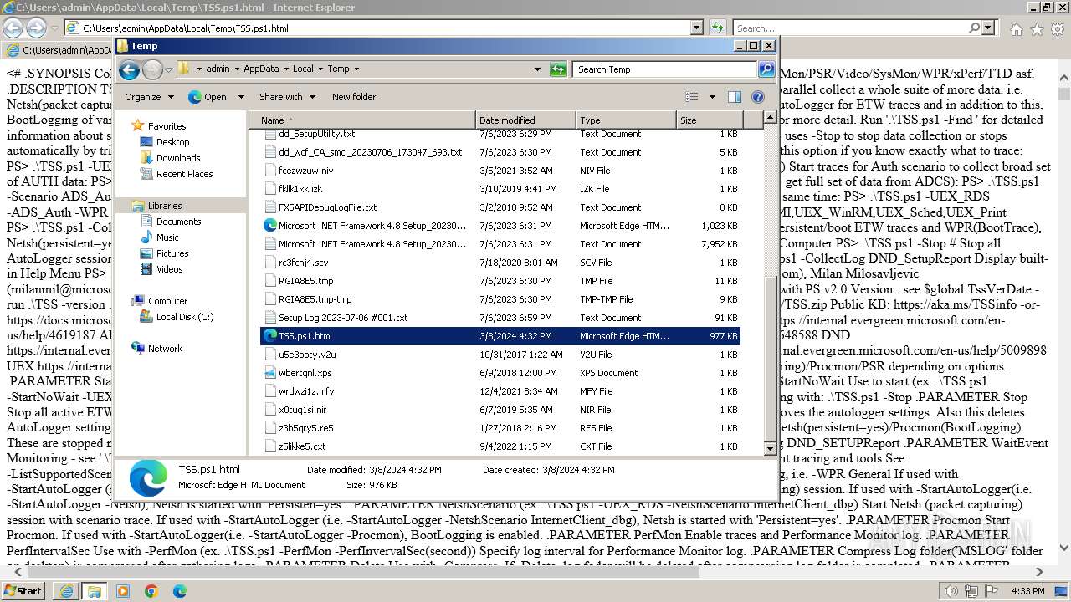1071x602 pixels.
Task: Select file FXSAPIDebugLogFile.txt
Action: (327, 207)
